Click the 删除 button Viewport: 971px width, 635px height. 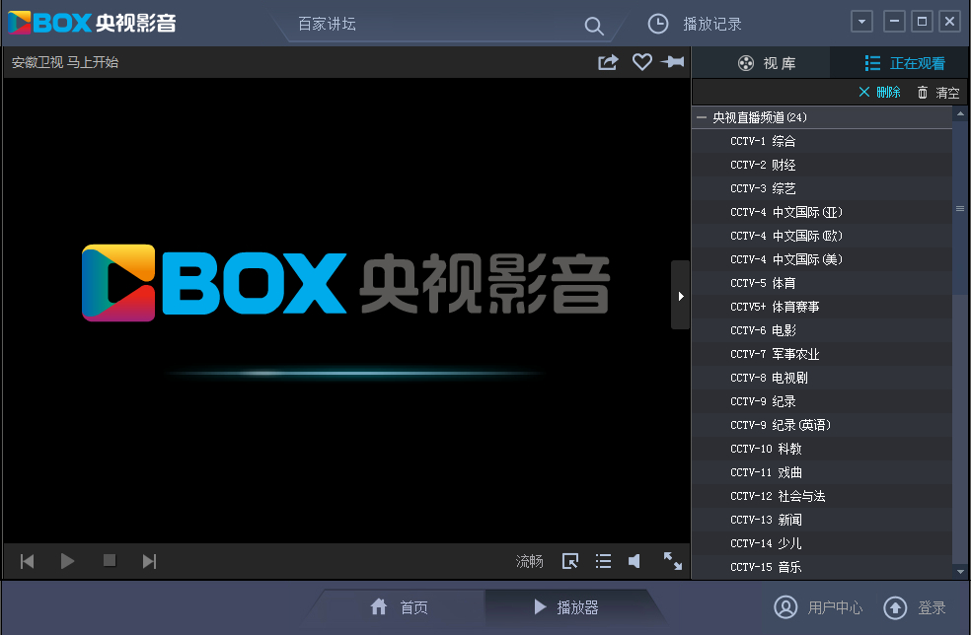pyautogui.click(x=879, y=93)
